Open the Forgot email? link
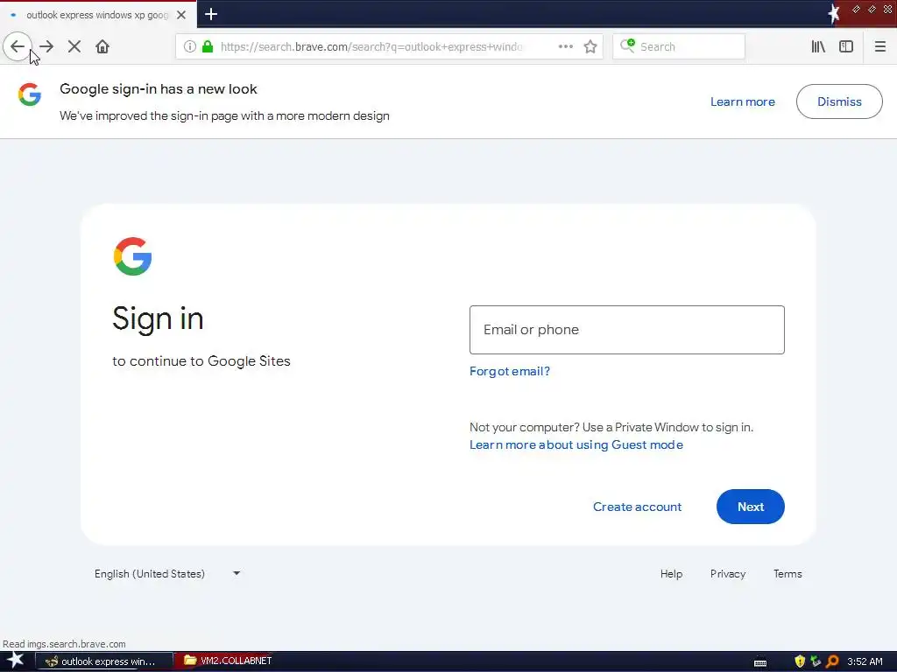The width and height of the screenshot is (897, 672). (x=510, y=371)
